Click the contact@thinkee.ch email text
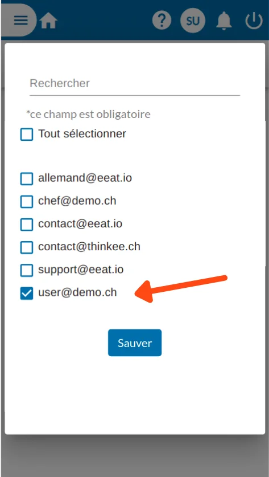269x477 pixels. (x=89, y=246)
